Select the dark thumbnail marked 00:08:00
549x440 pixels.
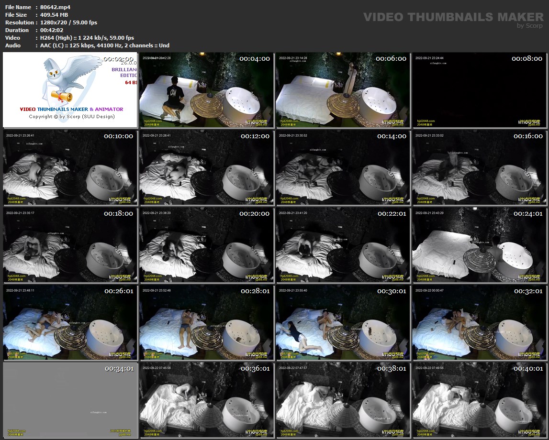pos(479,90)
